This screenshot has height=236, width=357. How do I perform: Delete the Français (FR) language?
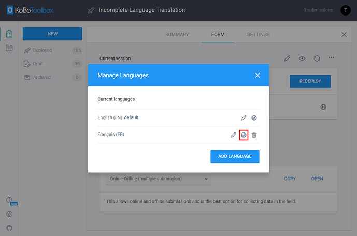[x=254, y=135]
